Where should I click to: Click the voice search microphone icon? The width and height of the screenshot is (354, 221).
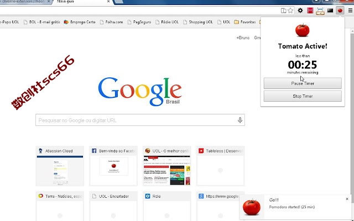pyautogui.click(x=240, y=120)
